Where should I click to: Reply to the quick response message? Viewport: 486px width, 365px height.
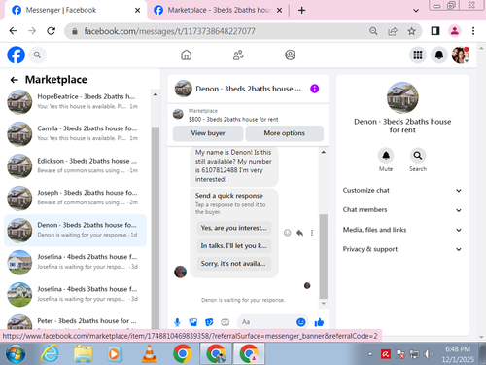(299, 233)
